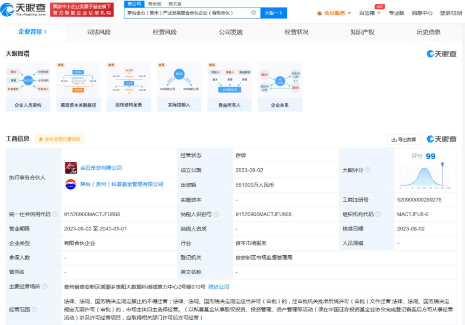
Task: Open the 幕后资本关联路径 graph thumbnail
Action: coord(79,87)
